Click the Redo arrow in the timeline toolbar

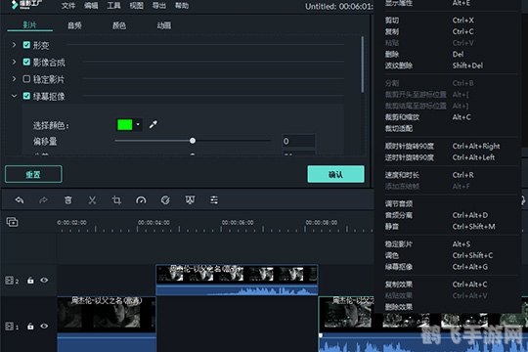[x=43, y=200]
